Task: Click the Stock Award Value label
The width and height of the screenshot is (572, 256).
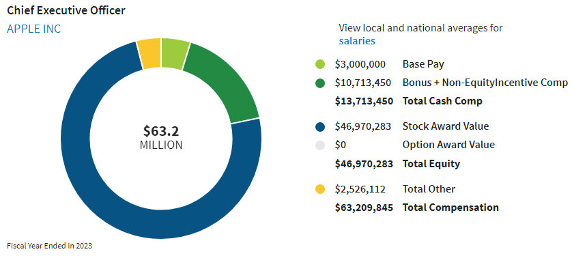Action: point(446,126)
